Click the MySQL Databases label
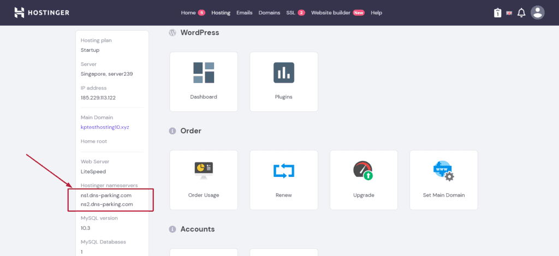 coord(103,242)
